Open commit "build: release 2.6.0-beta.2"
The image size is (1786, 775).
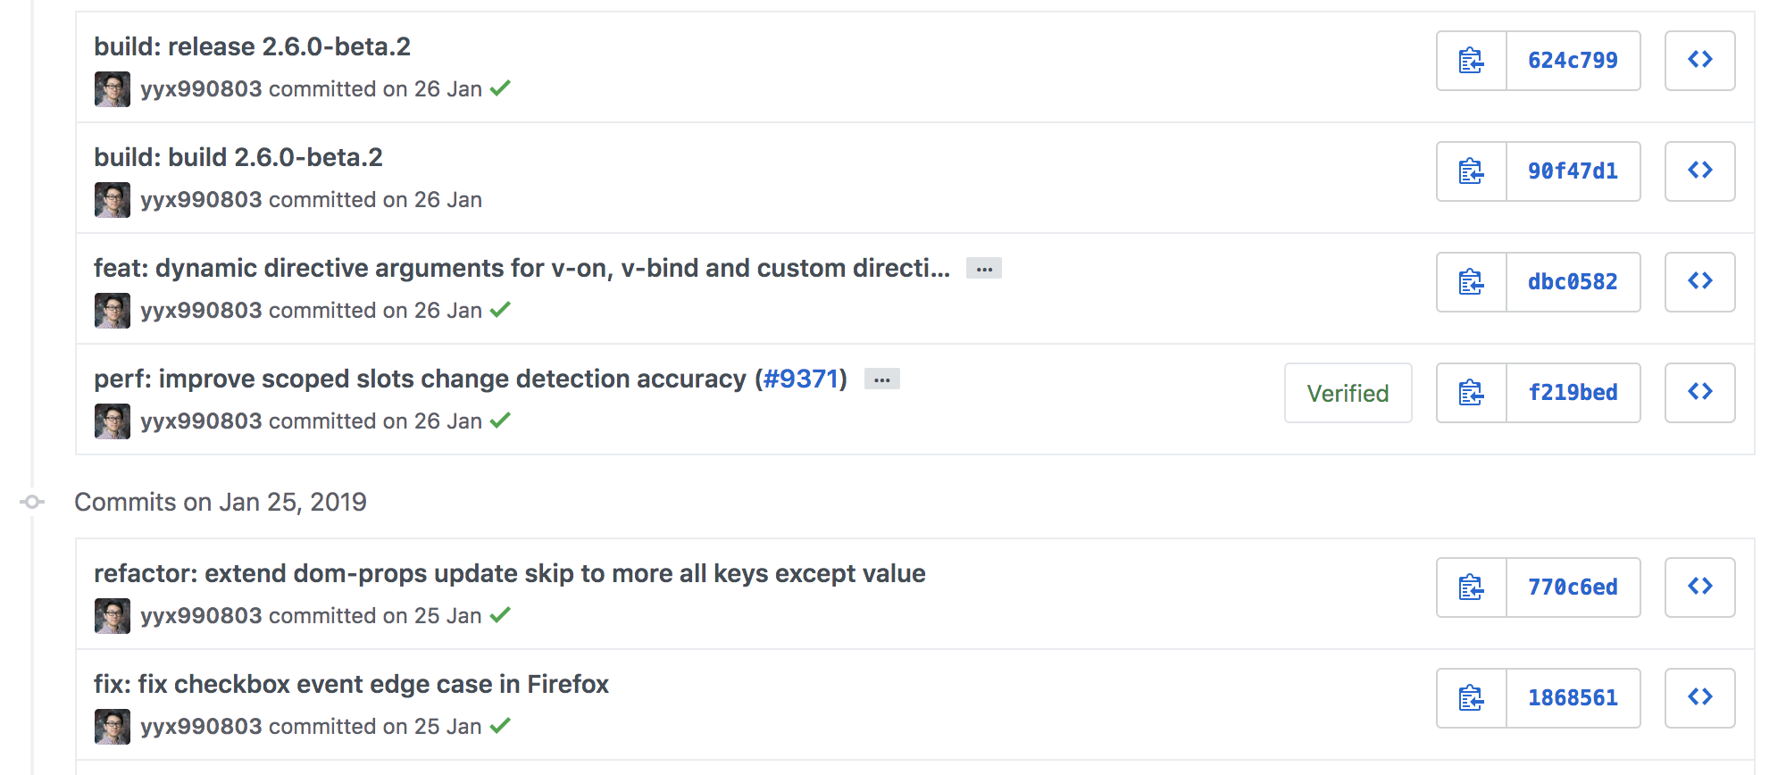coord(252,46)
